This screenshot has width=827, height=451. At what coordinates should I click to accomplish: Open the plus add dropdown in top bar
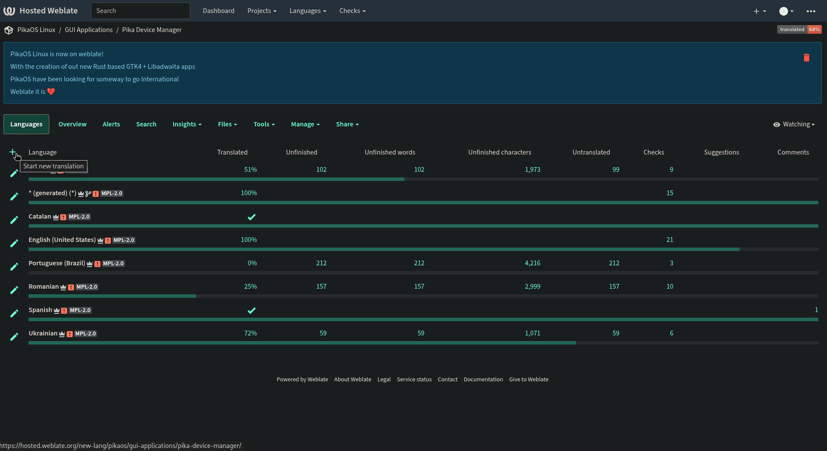(x=760, y=11)
